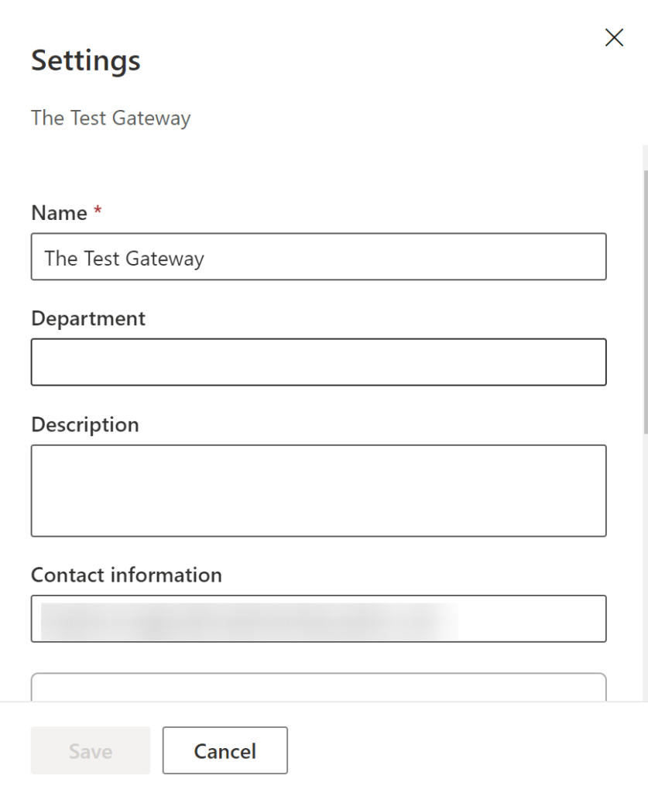This screenshot has height=793, width=648.
Task: Click the partially visible field below Contact information
Action: coord(317,689)
